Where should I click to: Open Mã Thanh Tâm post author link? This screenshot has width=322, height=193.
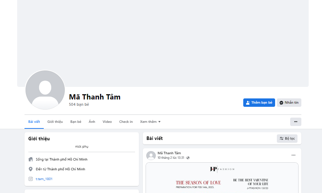pos(169,153)
